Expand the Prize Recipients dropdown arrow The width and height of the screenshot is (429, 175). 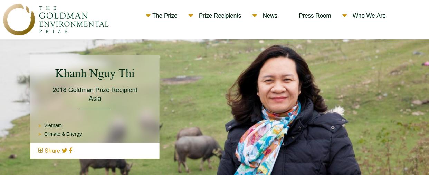191,16
